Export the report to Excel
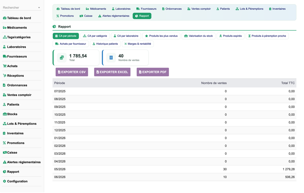 112,72
